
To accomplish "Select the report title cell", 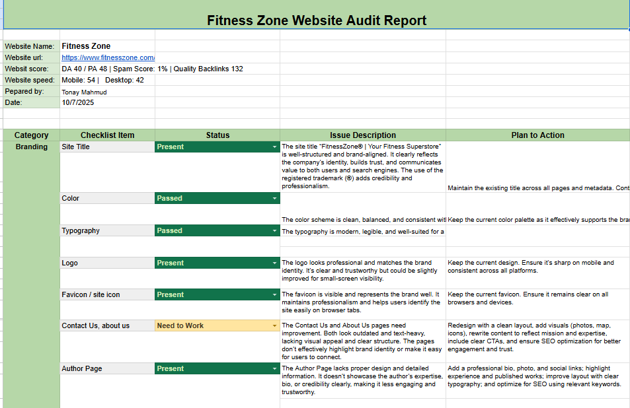I will point(316,20).
